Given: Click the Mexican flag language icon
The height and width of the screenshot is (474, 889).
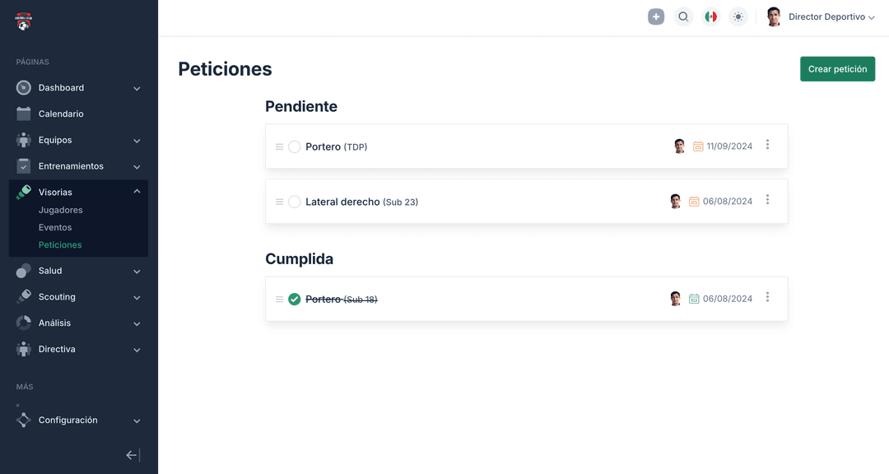Looking at the screenshot, I should point(710,16).
